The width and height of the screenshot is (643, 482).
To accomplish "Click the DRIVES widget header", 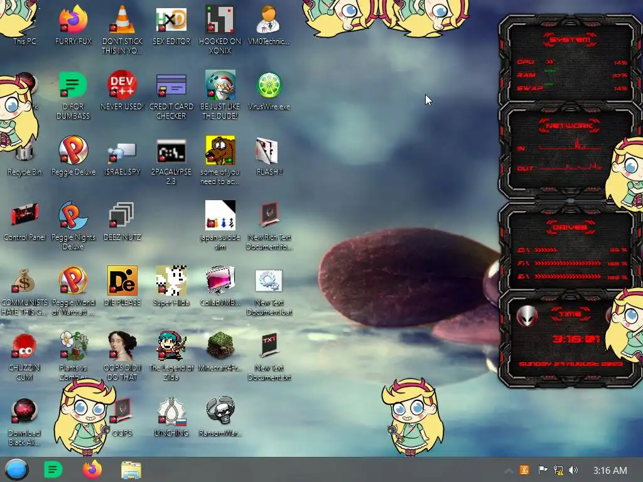I will (x=570, y=227).
